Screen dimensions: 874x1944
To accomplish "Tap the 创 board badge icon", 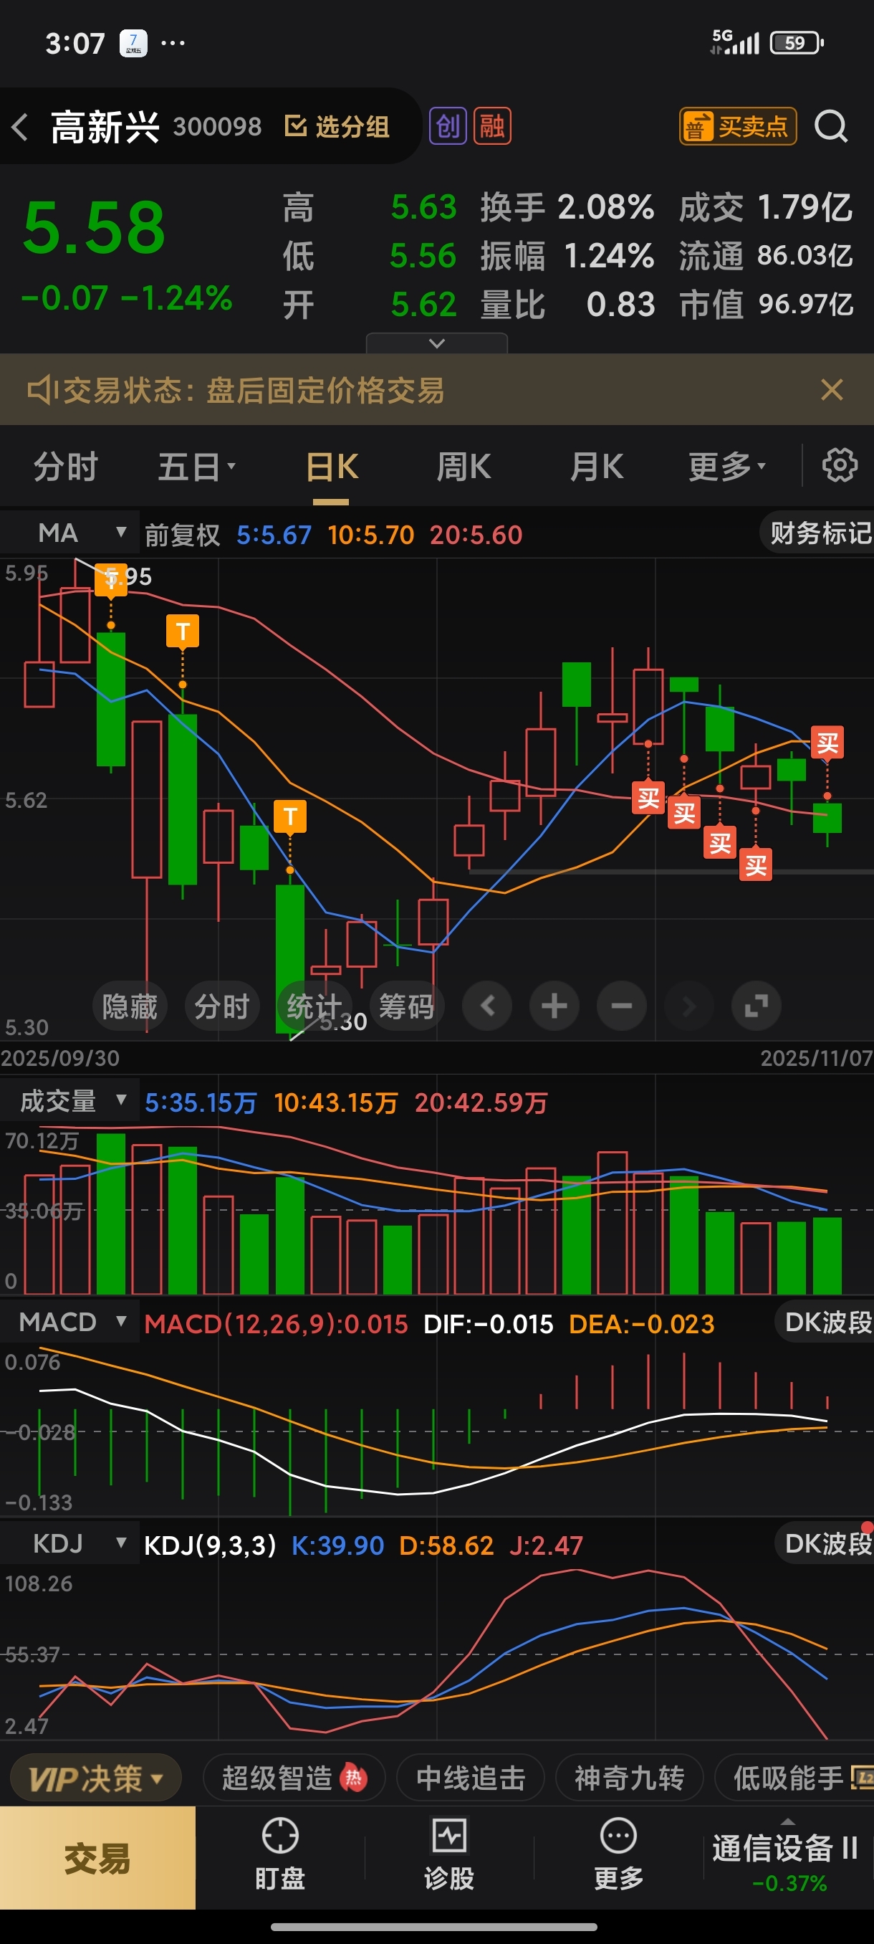I will [448, 126].
